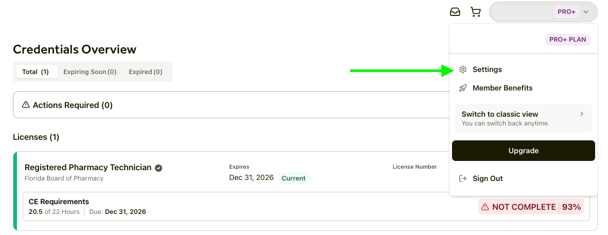
Task: Click the Upgrade button
Action: pyautogui.click(x=523, y=151)
